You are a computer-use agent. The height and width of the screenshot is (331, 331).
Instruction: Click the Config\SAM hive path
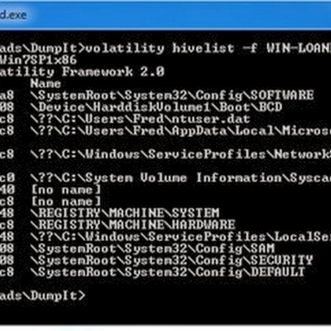[152, 249]
